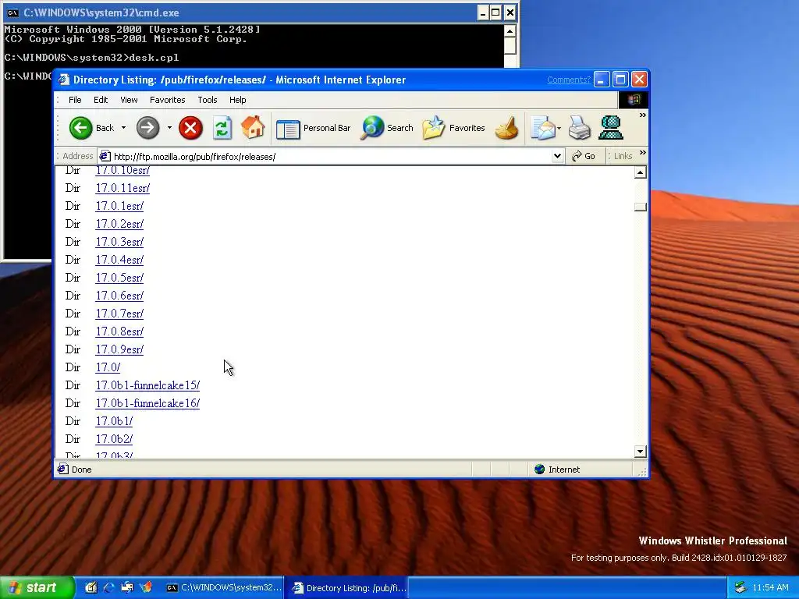Open the Favorites star folder icon
The height and width of the screenshot is (599, 799).
click(x=434, y=128)
